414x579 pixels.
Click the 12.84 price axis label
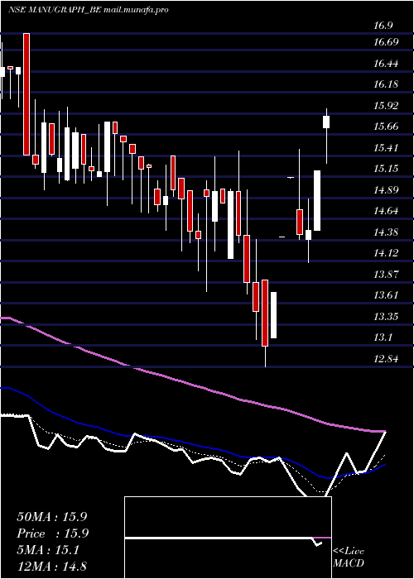point(386,358)
